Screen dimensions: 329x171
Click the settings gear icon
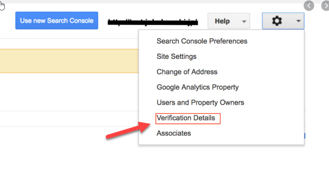tap(277, 21)
